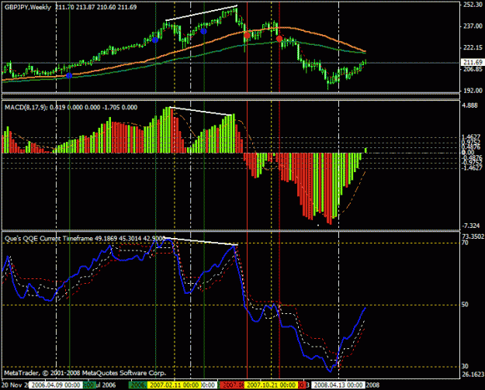Click the MetaTrader copyright text
The width and height of the screenshot is (485, 390).
click(85, 373)
